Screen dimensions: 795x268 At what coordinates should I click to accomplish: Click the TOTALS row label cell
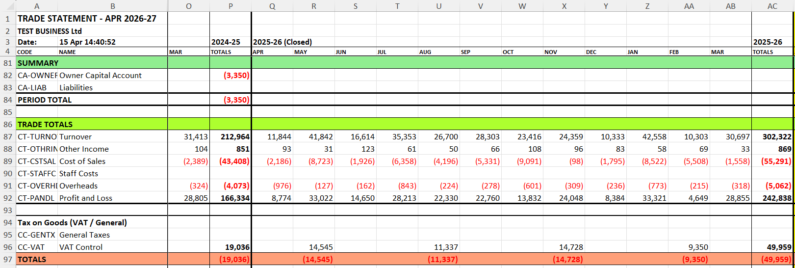pyautogui.click(x=32, y=259)
